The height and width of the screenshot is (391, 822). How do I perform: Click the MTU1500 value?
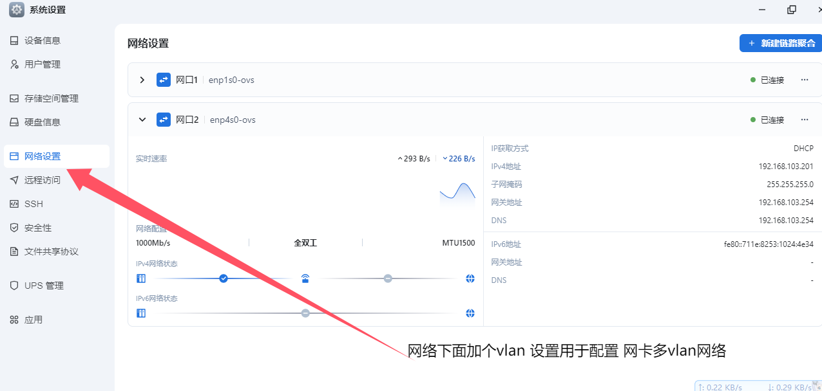pos(459,243)
